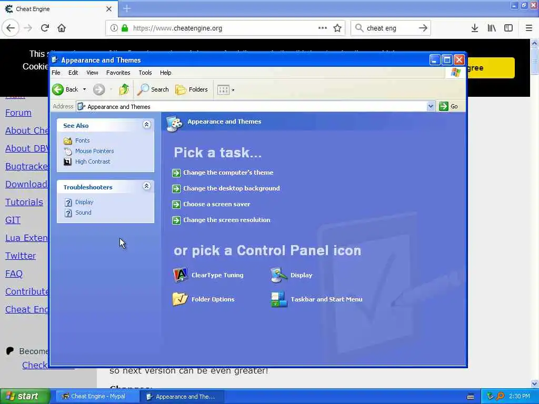Viewport: 539px width, 404px height.
Task: Open the Favorites menu
Action: pos(118,73)
